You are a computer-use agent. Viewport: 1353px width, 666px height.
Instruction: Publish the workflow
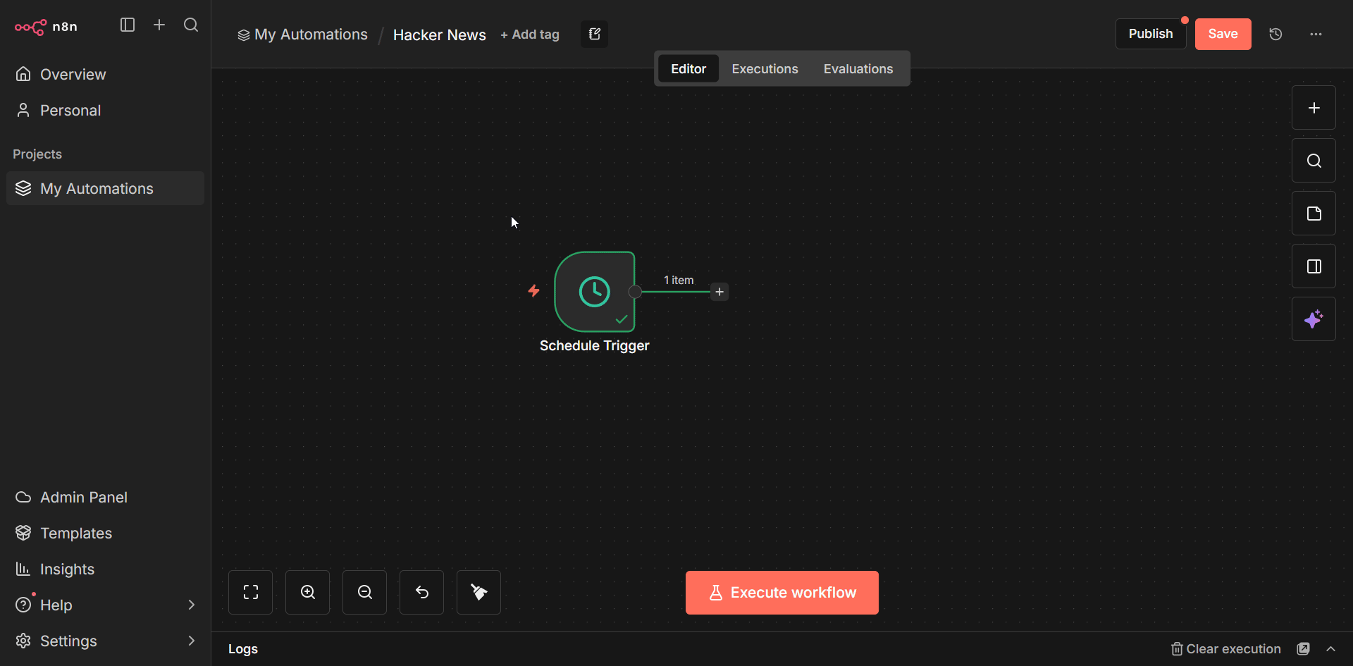(1151, 34)
